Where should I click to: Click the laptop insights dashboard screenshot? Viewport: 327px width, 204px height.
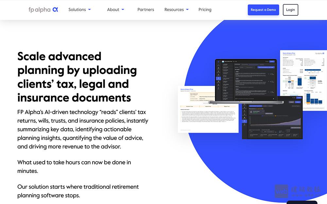click(246, 80)
